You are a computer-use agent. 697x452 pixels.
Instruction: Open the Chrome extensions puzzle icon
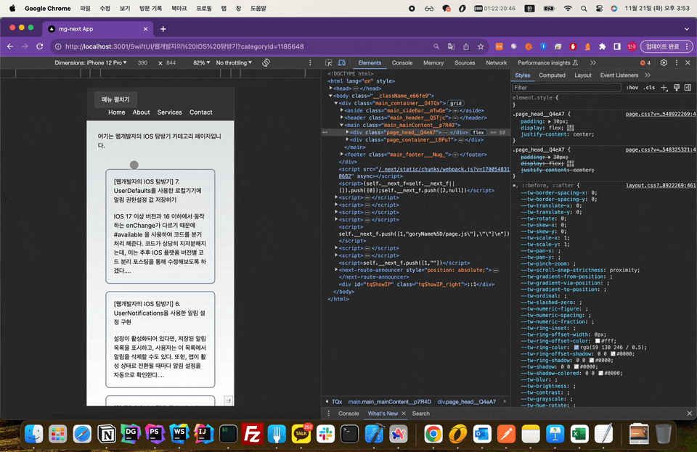tap(603, 46)
